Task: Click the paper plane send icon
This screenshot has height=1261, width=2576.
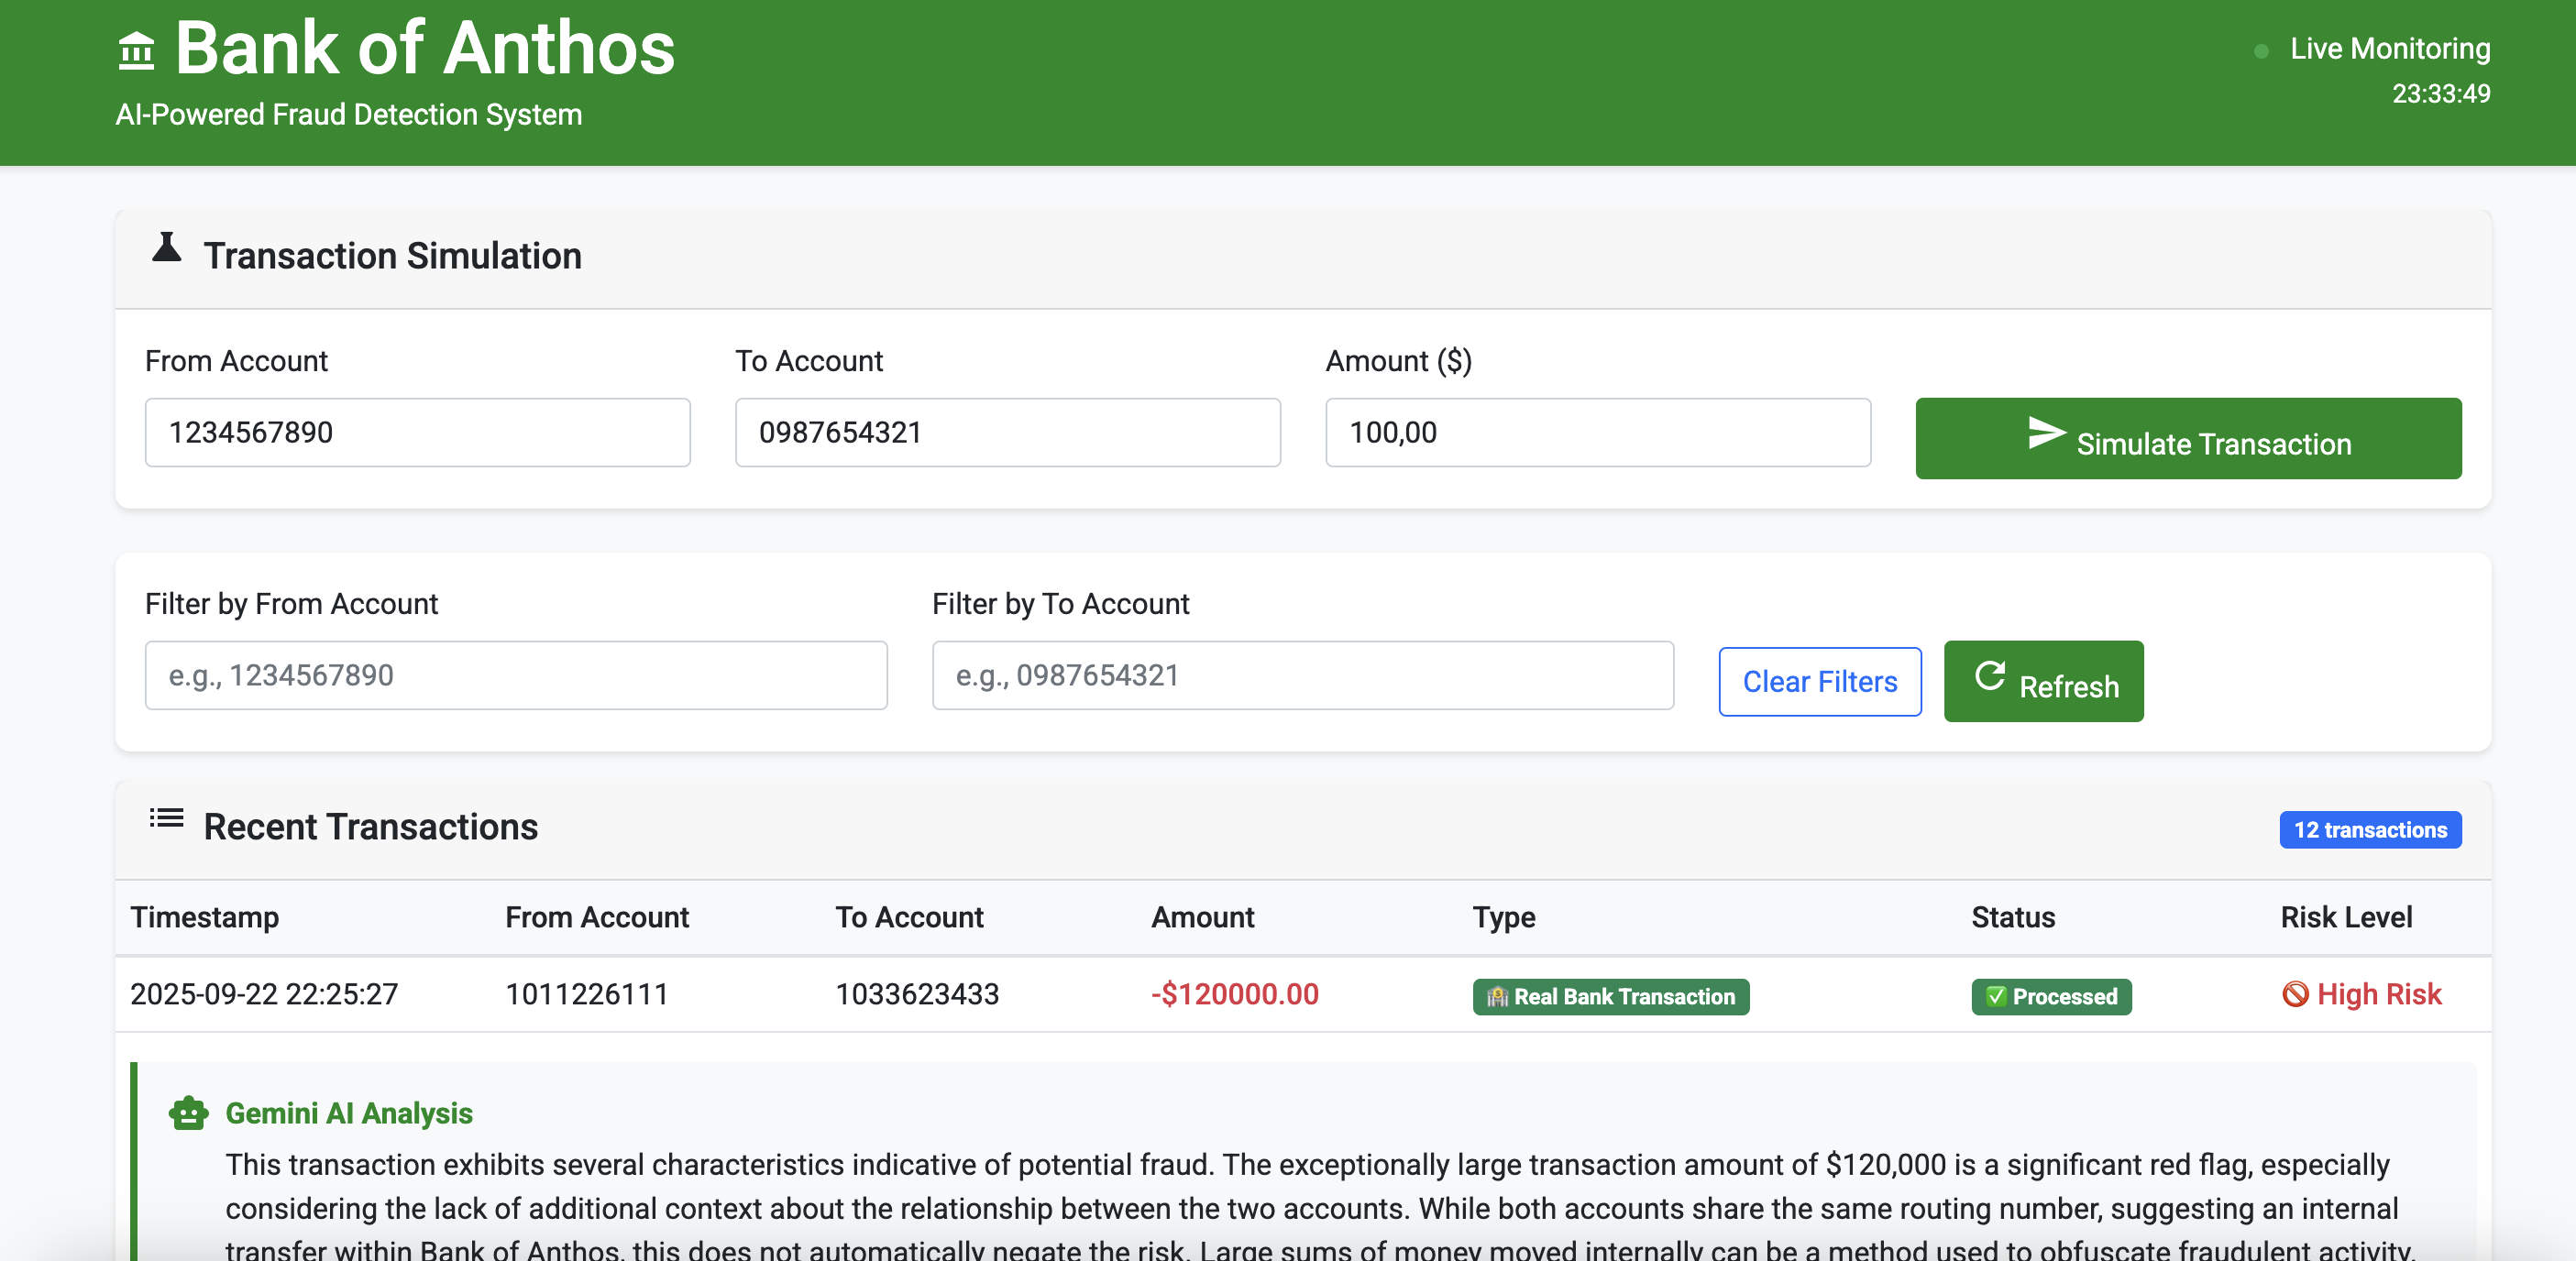Action: 2045,433
